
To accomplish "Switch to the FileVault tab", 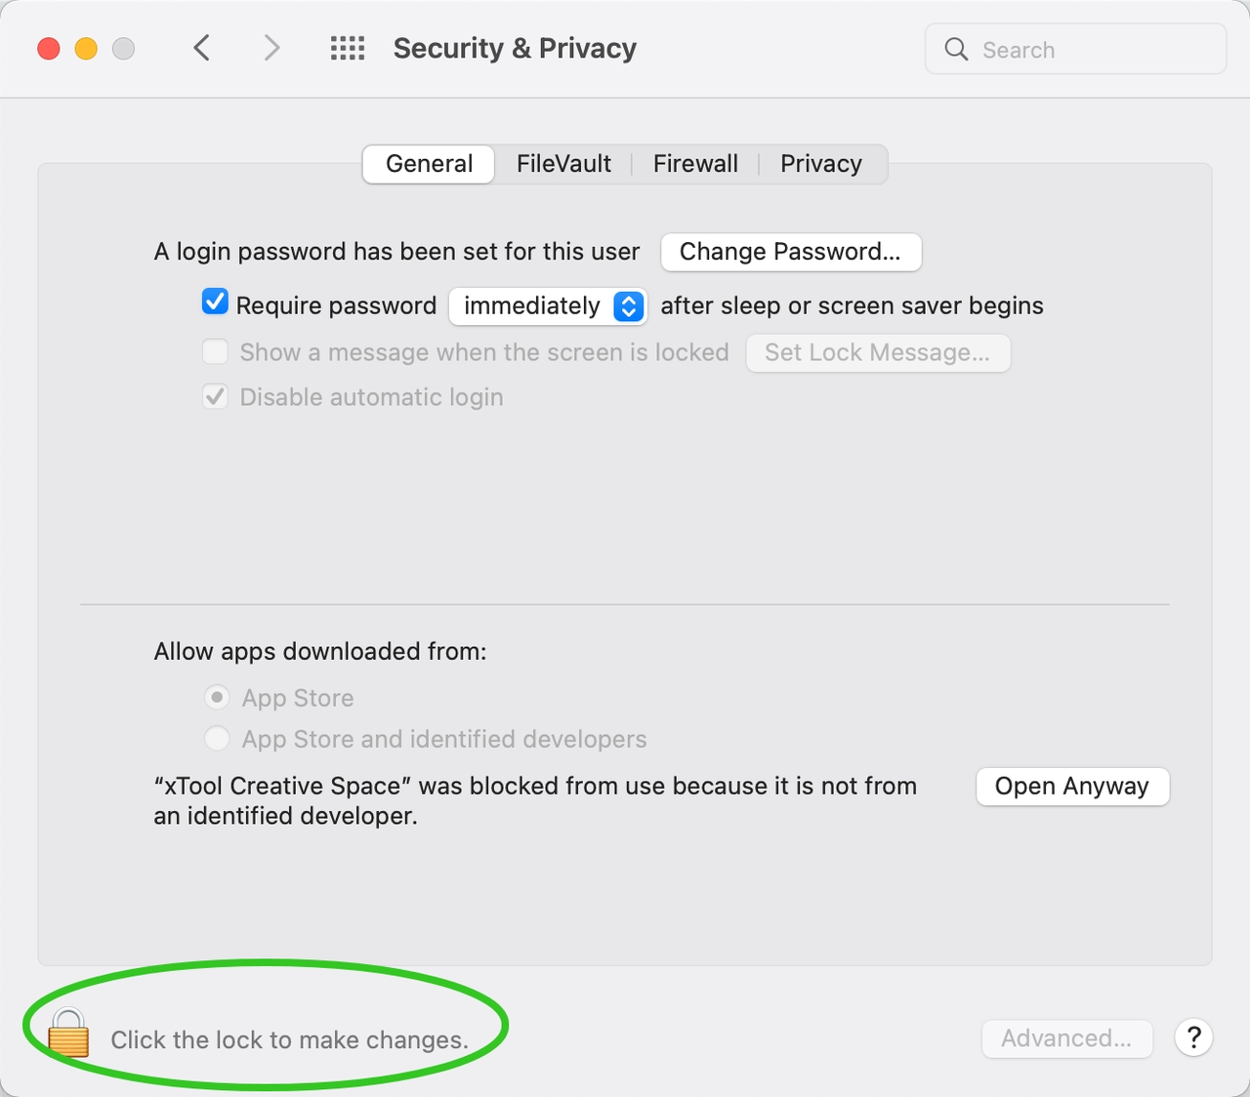I will (x=563, y=164).
